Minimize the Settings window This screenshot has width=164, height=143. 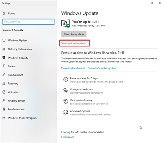coord(144,3)
